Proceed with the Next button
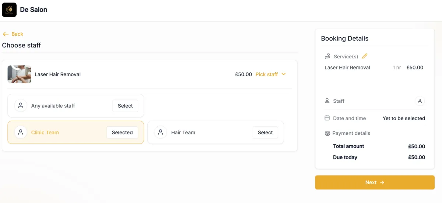 coord(375,182)
